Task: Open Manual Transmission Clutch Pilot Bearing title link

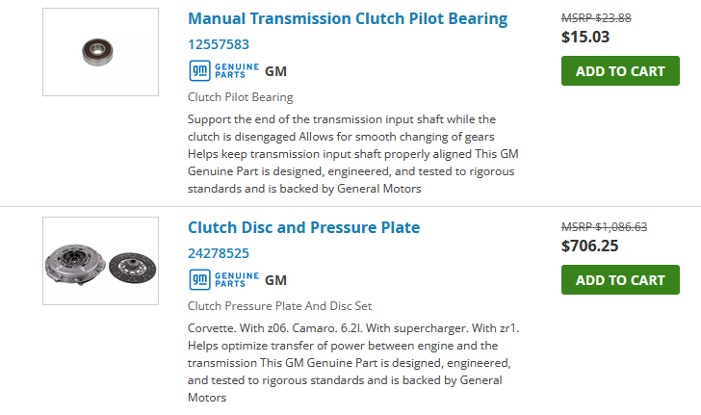Action: pos(347,18)
